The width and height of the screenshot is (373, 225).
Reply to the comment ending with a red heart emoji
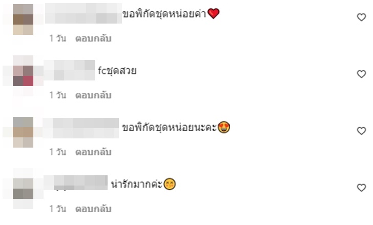pos(93,38)
